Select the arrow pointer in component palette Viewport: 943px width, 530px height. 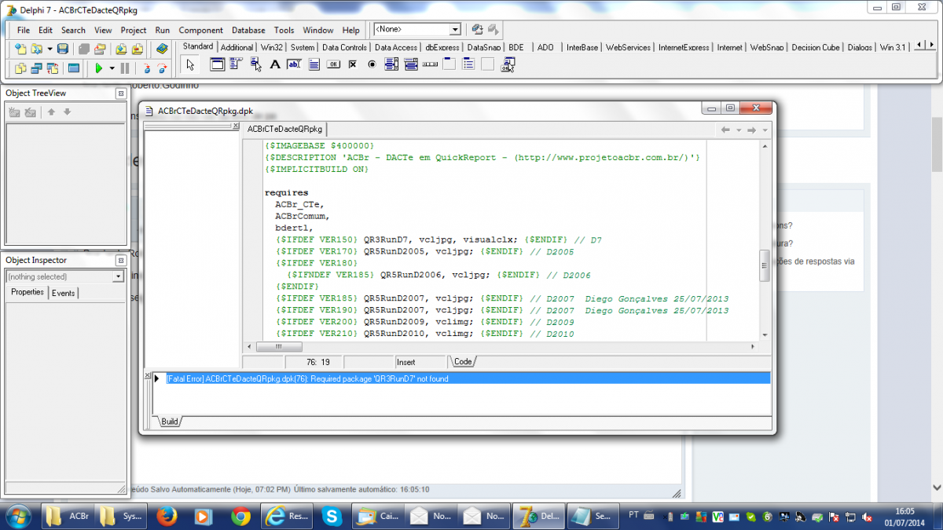190,64
